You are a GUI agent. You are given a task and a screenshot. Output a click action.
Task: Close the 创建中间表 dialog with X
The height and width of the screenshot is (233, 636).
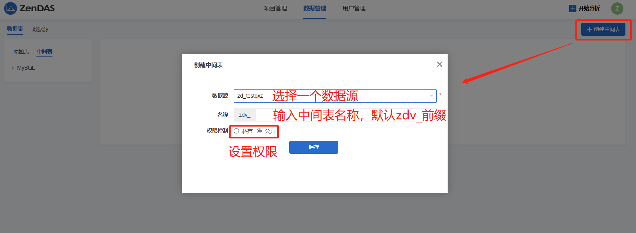439,64
